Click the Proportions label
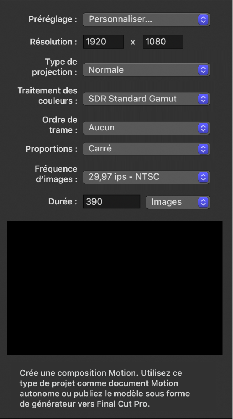The image size is (233, 419). point(51,149)
